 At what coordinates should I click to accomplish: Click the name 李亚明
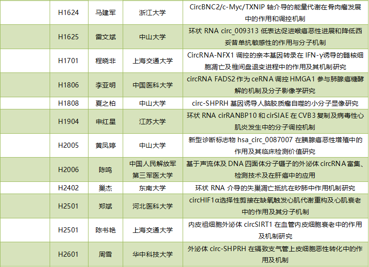(105, 85)
